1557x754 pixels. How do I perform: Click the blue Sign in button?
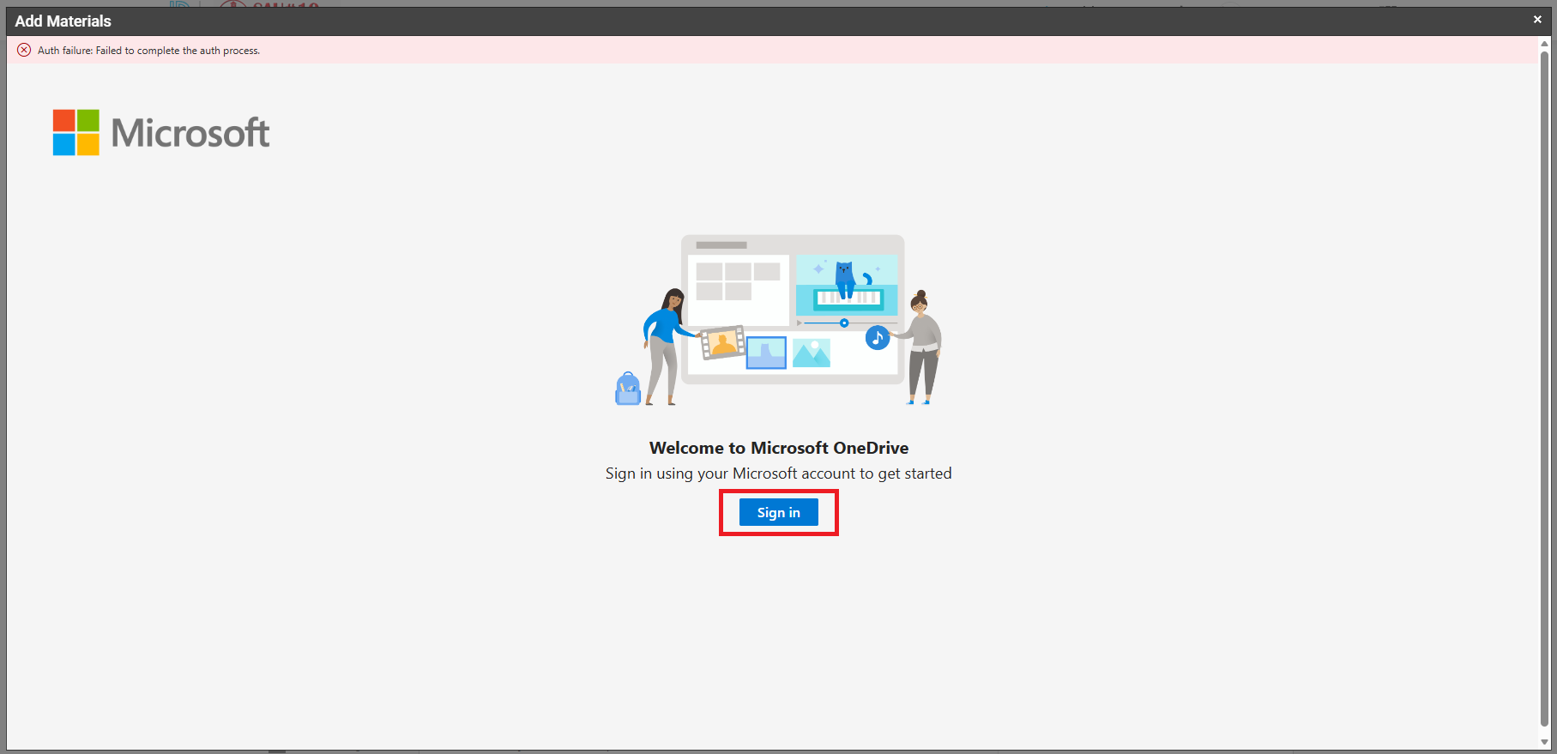coord(778,512)
